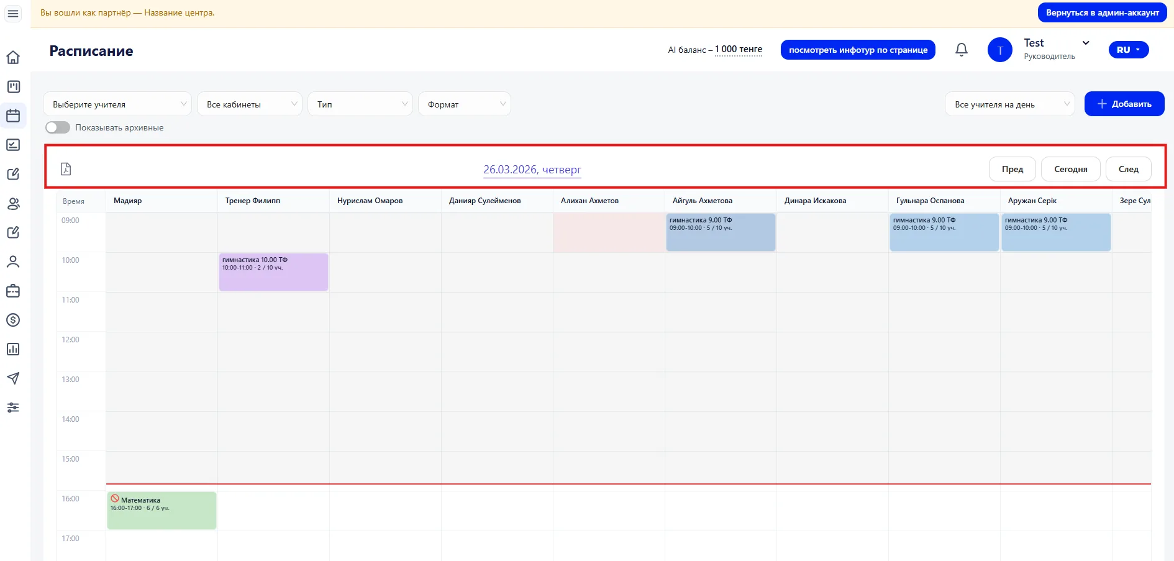Click the 12:00 time label
This screenshot has width=1174, height=561.
(70, 340)
